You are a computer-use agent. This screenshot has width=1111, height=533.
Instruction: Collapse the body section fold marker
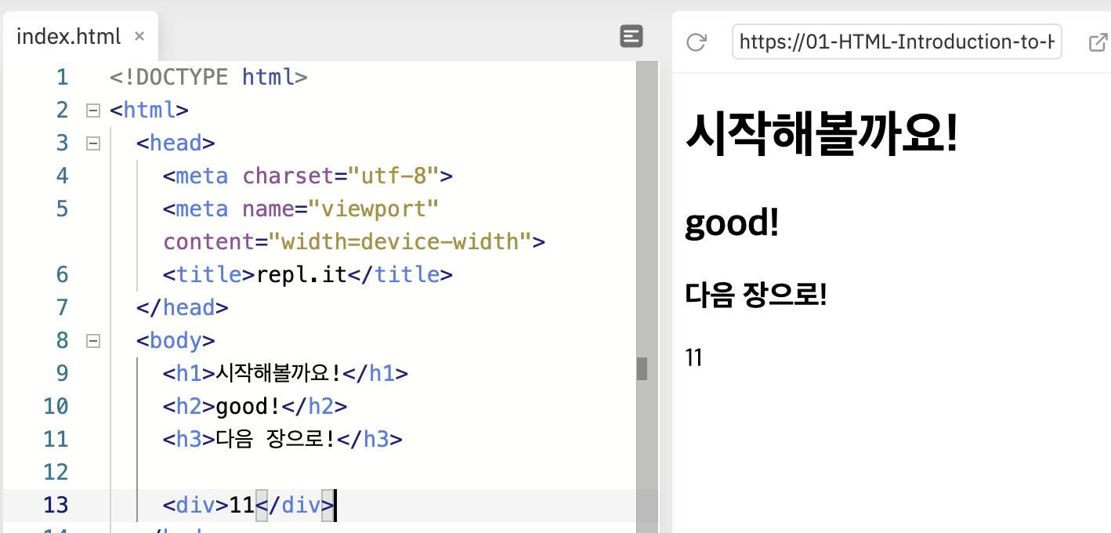coord(92,340)
